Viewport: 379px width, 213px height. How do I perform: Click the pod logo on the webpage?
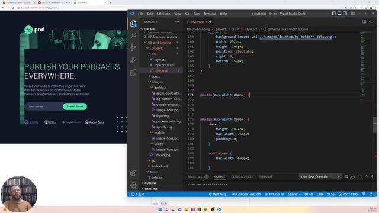(x=34, y=30)
